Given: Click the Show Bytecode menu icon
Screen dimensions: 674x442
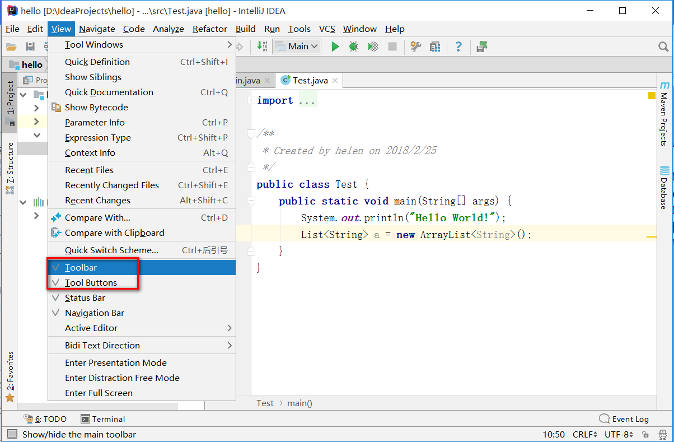Looking at the screenshot, I should coord(56,107).
